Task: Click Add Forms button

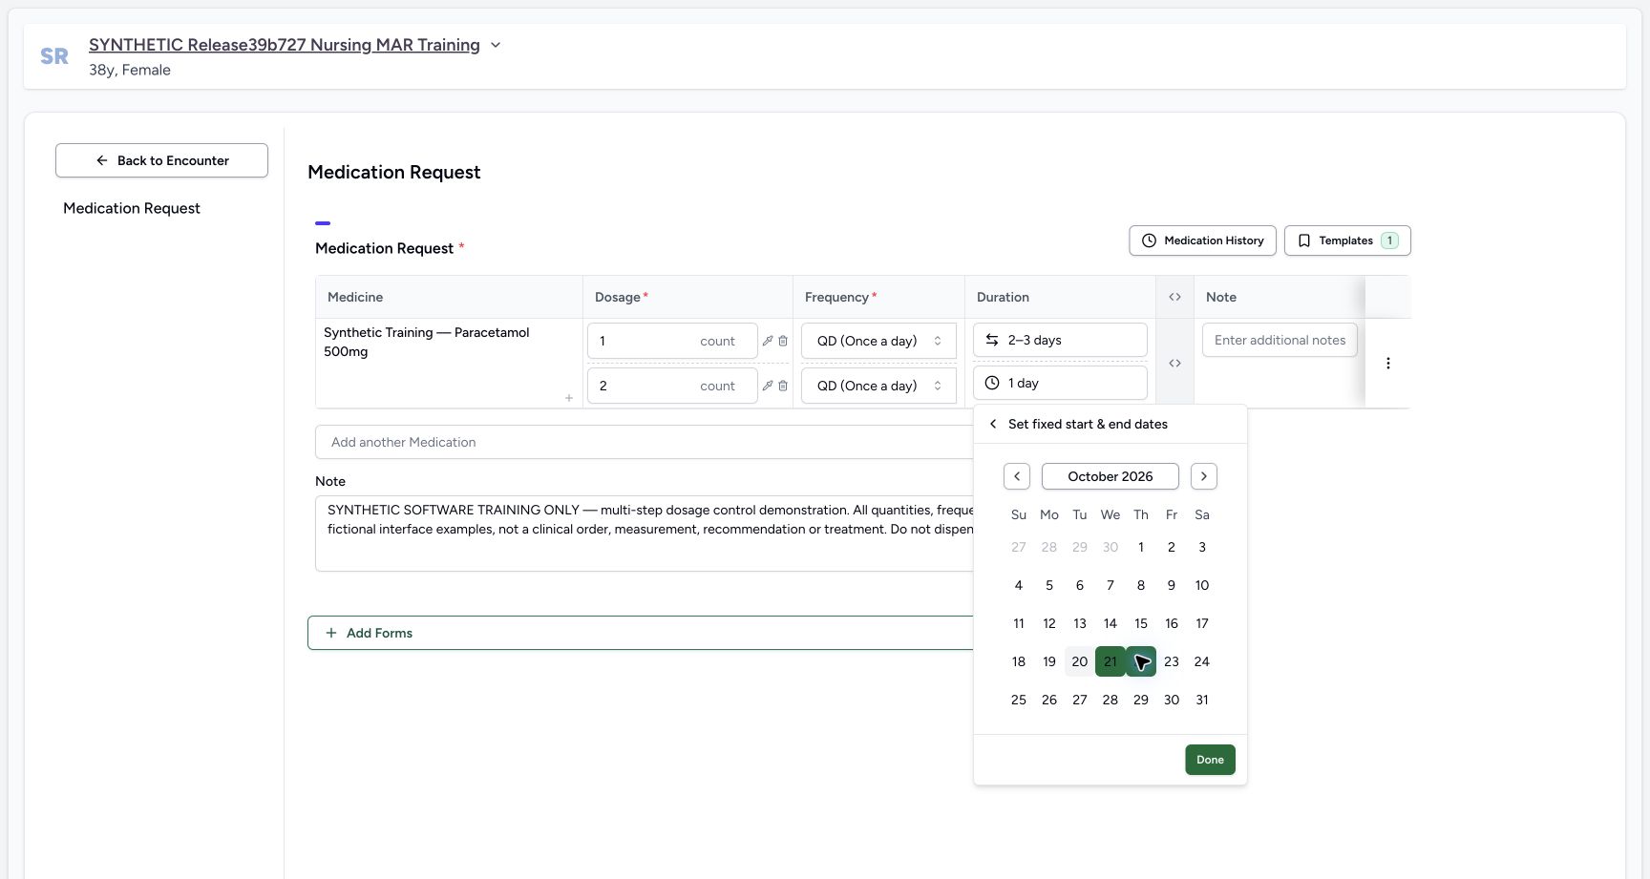Action: coord(640,633)
